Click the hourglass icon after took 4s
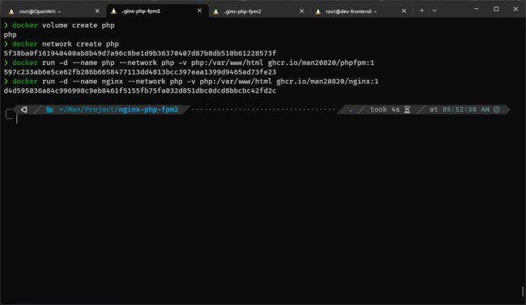526x305 pixels. click(408, 109)
